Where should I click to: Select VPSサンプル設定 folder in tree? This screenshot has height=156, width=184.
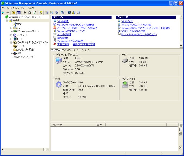[25, 50]
